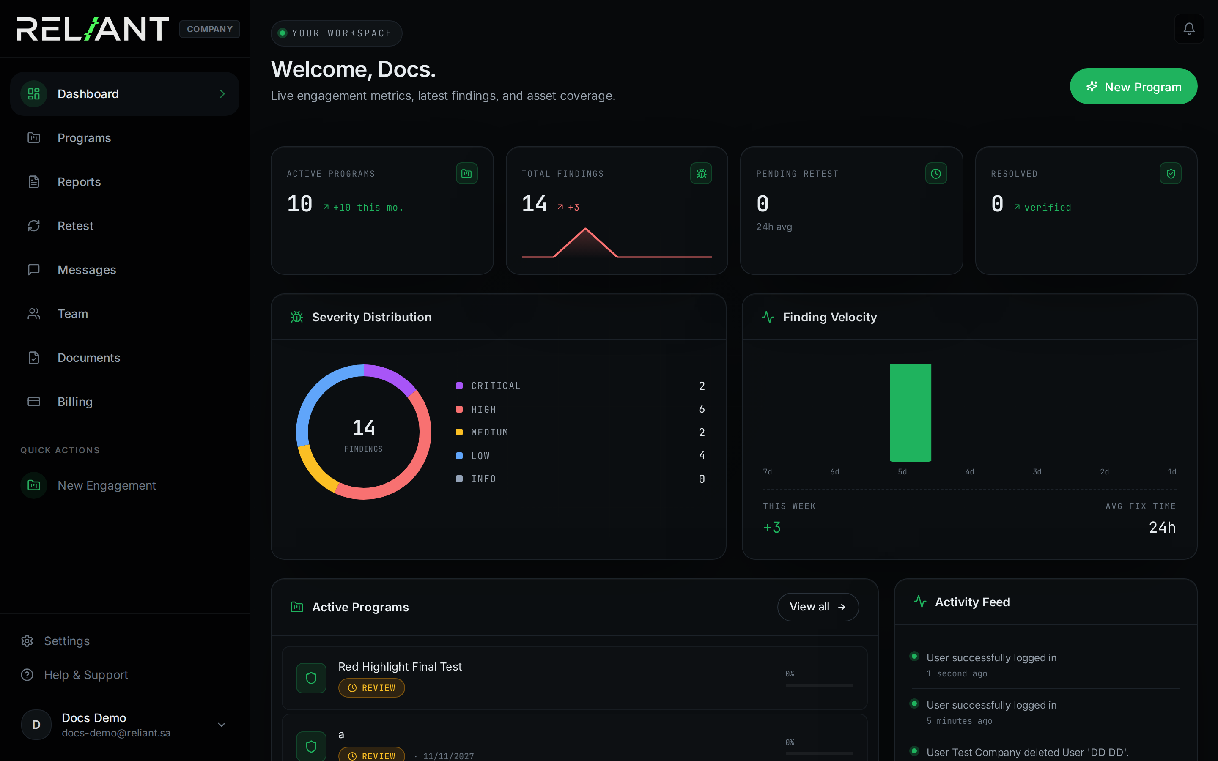Viewport: 1218px width, 761px height.
Task: Click the 'verified' label in Resolved card
Action: coord(1048,207)
